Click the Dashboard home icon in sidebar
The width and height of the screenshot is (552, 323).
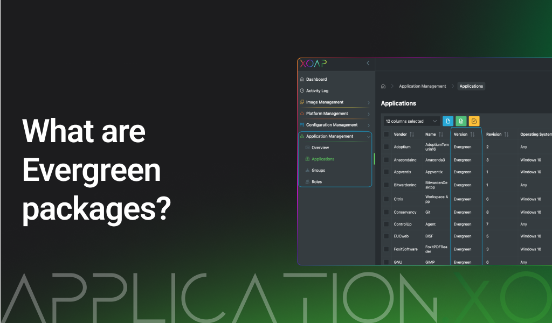coord(303,79)
